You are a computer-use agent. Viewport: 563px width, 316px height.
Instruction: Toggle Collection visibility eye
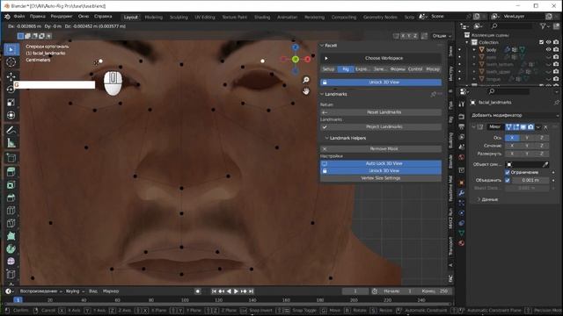coord(549,42)
